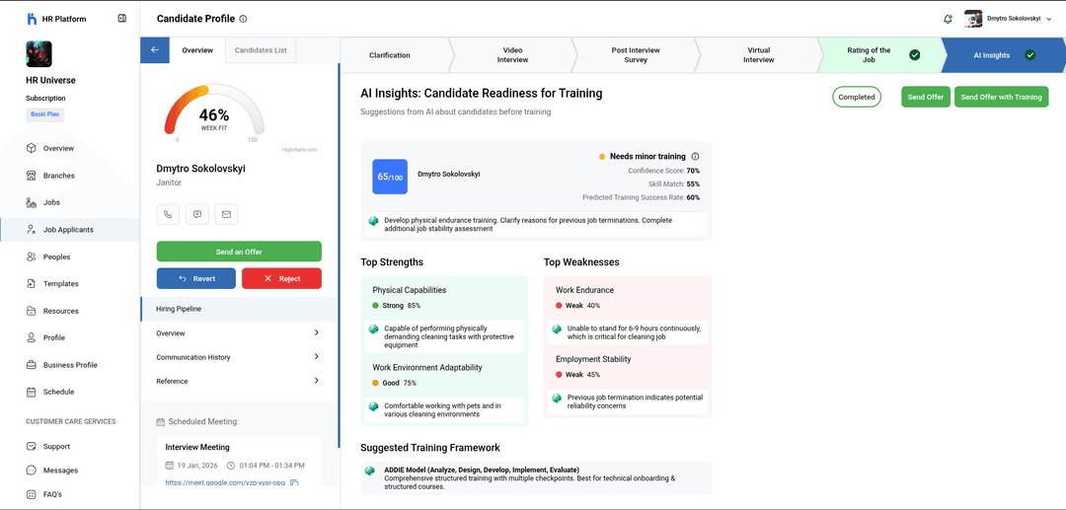Expand the Reference section
The width and height of the screenshot is (1066, 510).
point(316,381)
